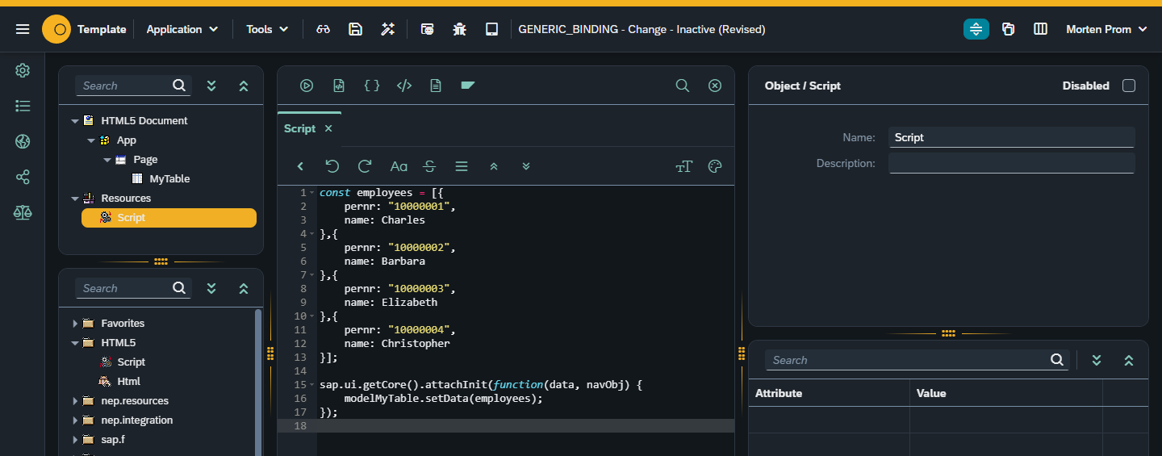Image resolution: width=1162 pixels, height=456 pixels.
Task: Click the share nodes icon in left sidebar
Action: pos(23,178)
